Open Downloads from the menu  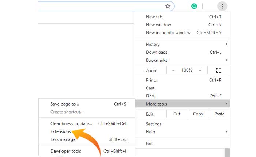tap(157, 52)
